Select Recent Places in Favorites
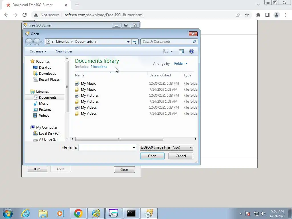Image resolution: width=292 pixels, height=219 pixels. click(49, 80)
